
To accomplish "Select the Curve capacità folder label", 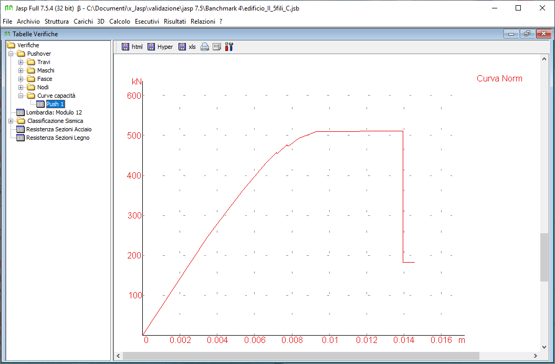I will point(56,96).
